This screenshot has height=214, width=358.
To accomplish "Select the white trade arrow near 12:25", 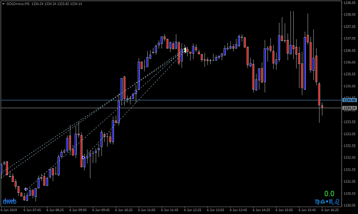I will tap(185, 50).
